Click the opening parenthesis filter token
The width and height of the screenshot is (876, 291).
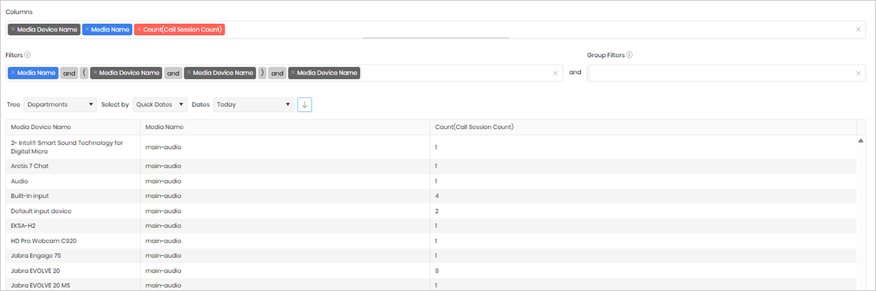tap(84, 73)
